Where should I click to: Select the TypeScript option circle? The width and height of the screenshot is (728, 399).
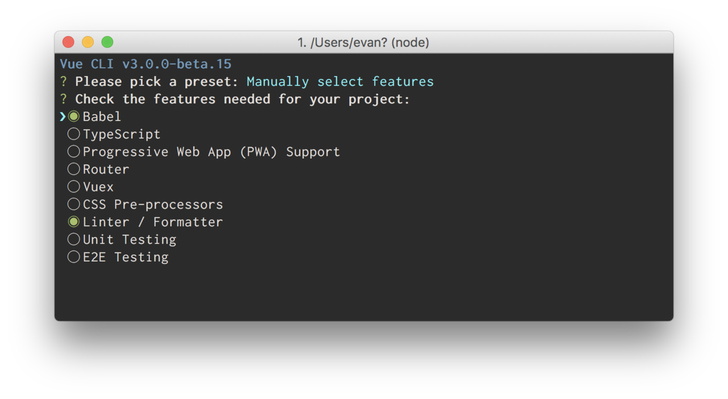pos(74,134)
